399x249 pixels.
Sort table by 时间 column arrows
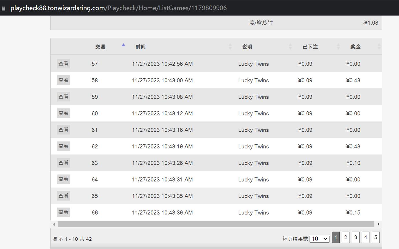[x=230, y=46]
